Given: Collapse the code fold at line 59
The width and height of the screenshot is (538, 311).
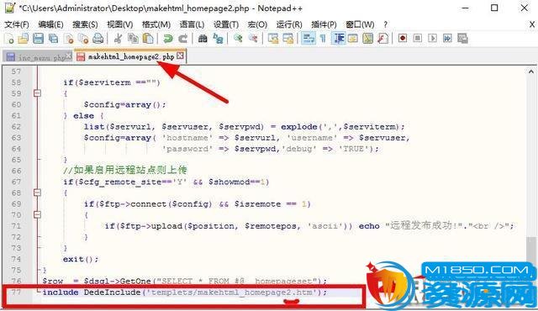Looking at the screenshot, I should (x=37, y=93).
